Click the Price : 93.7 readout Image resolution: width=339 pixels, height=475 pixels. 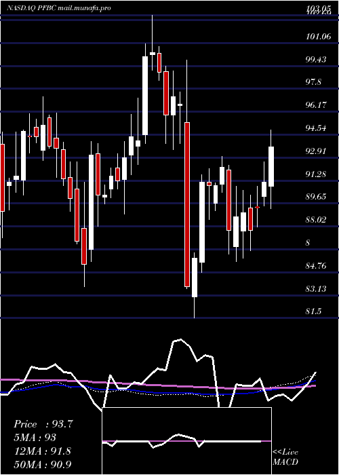43,424
